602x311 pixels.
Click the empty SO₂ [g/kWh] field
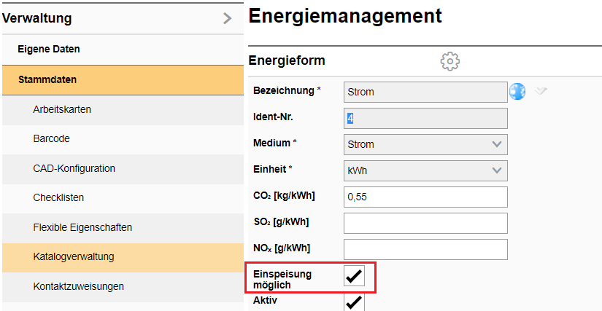425,224
